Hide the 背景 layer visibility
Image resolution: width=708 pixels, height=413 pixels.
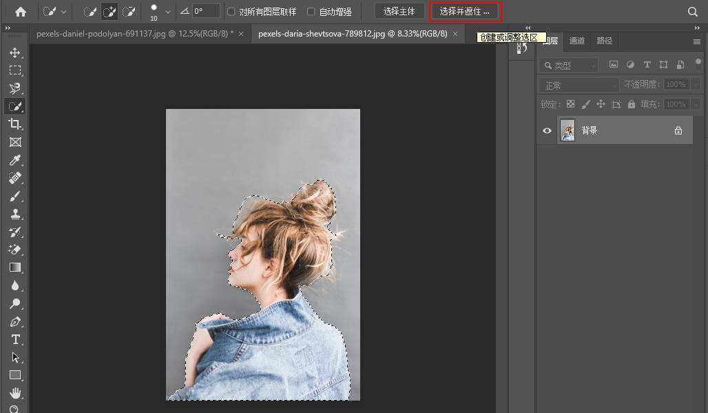547,130
